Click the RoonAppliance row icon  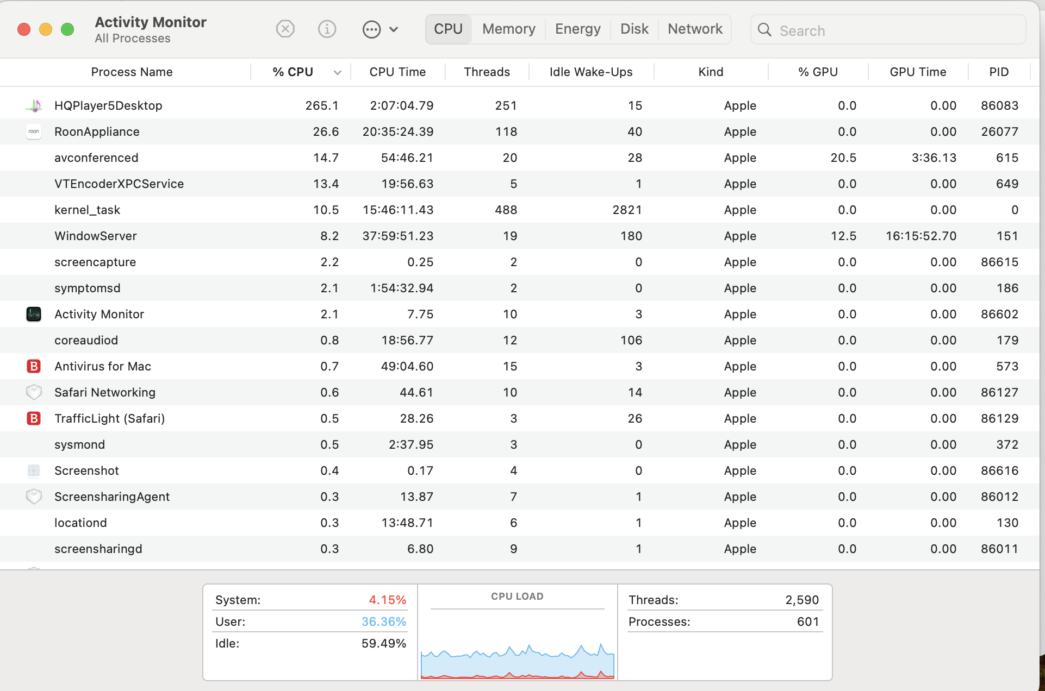(34, 131)
